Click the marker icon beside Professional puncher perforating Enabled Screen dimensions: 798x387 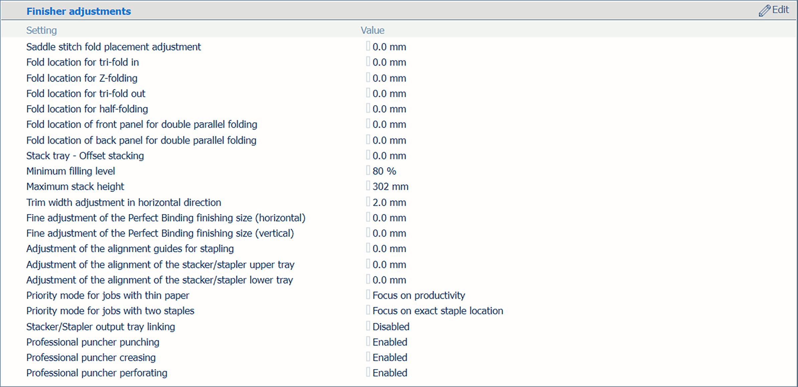pos(368,372)
